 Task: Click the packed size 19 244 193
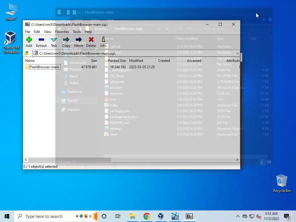(x=118, y=67)
